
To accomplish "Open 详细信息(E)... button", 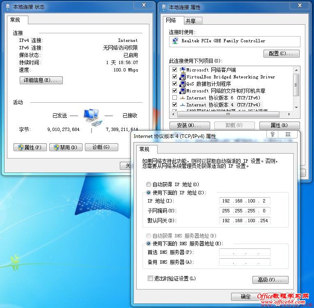I will 41,80.
